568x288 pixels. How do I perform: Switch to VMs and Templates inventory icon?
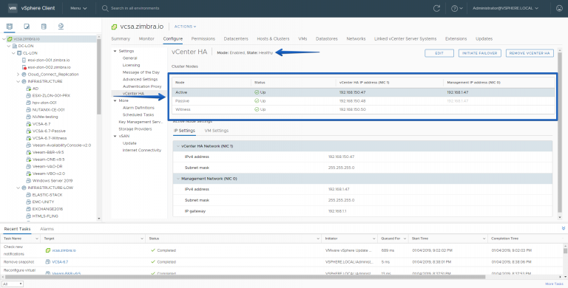point(27,27)
